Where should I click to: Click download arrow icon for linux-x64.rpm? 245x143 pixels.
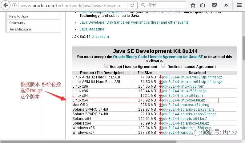tap(160, 96)
